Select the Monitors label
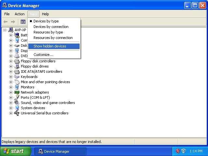The height and width of the screenshot is (156, 208). [28, 87]
